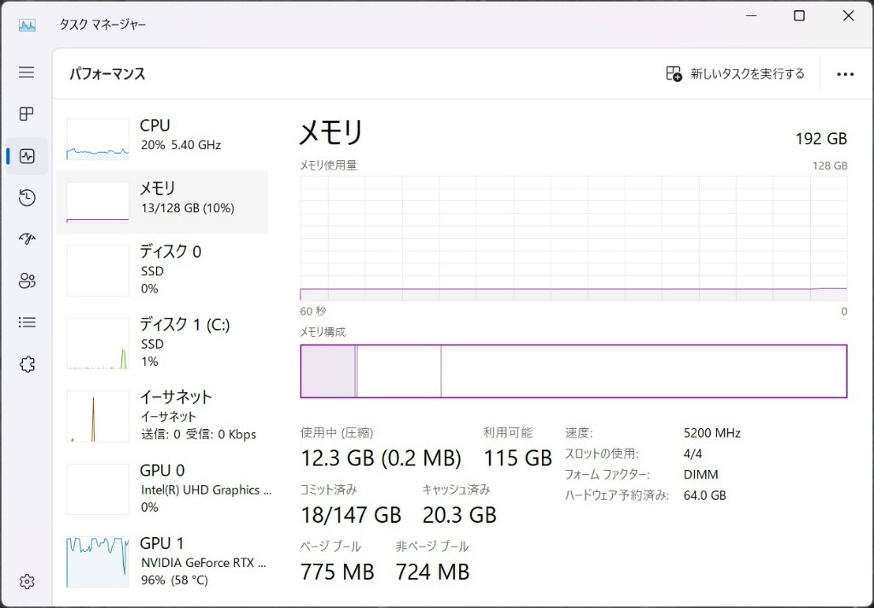Select GPU 1 NVIDIA GeForce RTX

pyautogui.click(x=162, y=561)
